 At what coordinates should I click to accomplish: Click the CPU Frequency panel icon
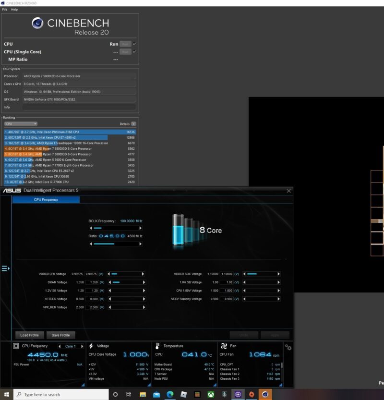click(15, 346)
